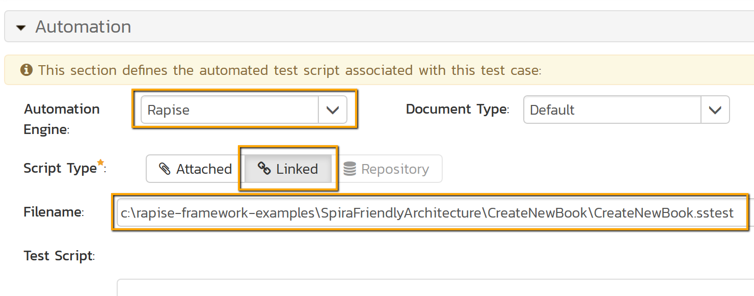The width and height of the screenshot is (754, 296).
Task: Open the Rapise automation engine combo box
Action: coord(230,110)
